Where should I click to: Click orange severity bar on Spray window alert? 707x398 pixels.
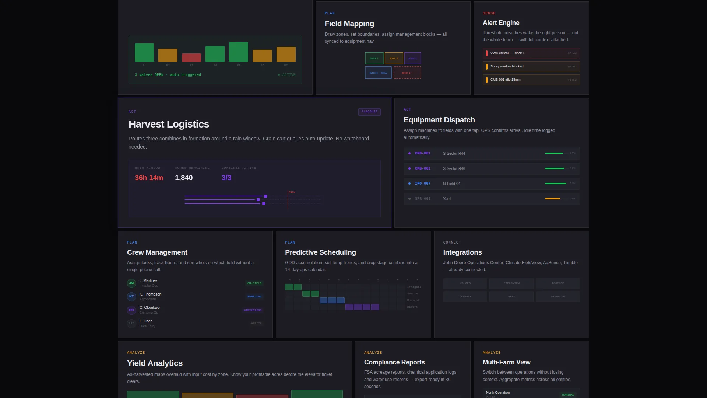click(487, 67)
